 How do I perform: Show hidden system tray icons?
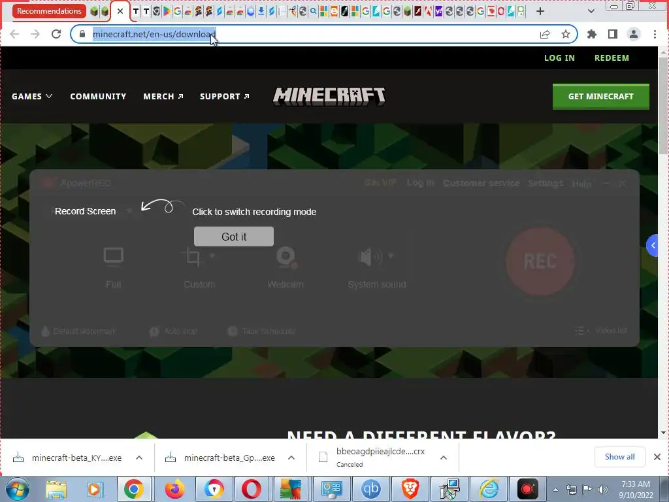(x=555, y=490)
